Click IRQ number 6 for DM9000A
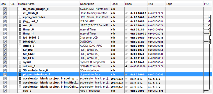The width and height of the screenshot is (213, 94). click(210, 42)
